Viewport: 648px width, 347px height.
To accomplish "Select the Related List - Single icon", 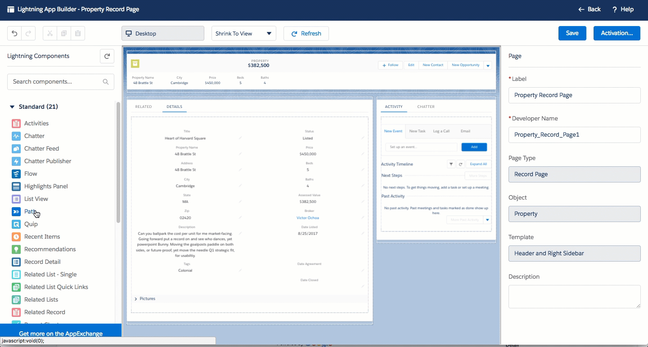I will coord(16,274).
